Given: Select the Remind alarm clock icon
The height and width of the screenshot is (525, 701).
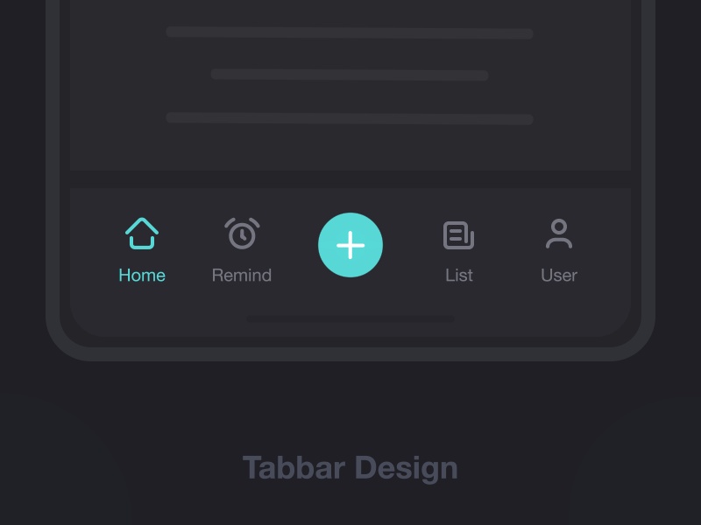Looking at the screenshot, I should click(x=242, y=233).
